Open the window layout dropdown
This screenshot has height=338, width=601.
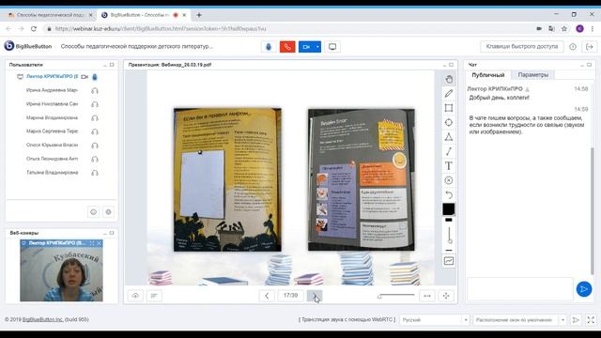[x=519, y=319]
